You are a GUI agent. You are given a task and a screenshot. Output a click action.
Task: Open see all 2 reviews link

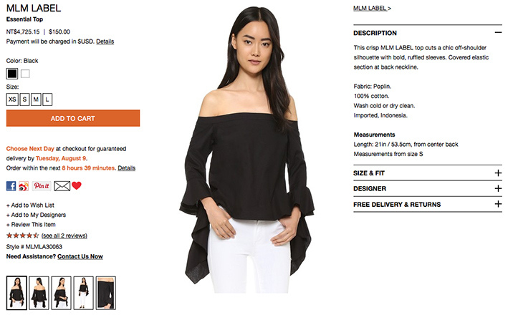(x=64, y=236)
